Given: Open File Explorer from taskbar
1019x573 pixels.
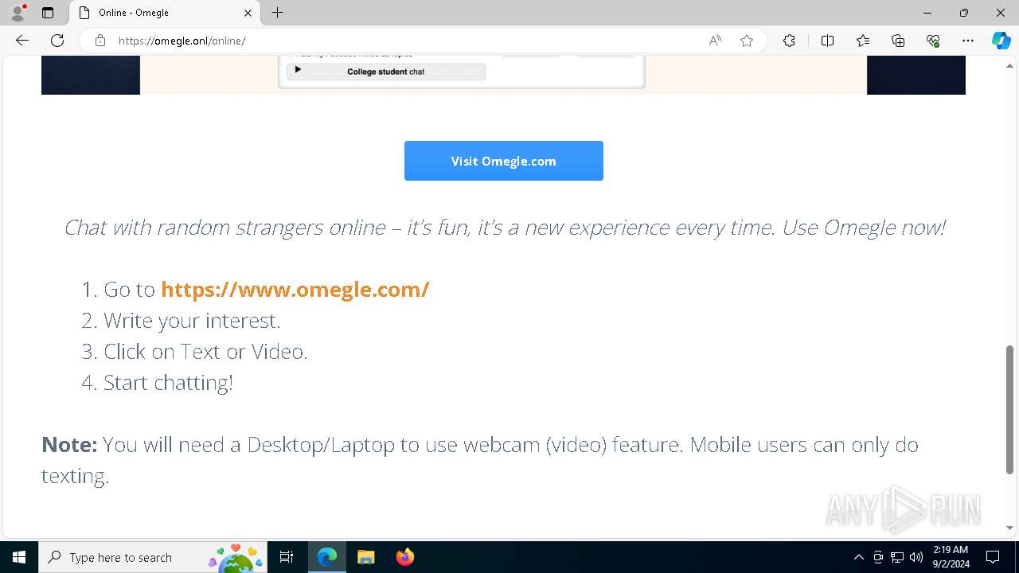Looking at the screenshot, I should (x=365, y=557).
